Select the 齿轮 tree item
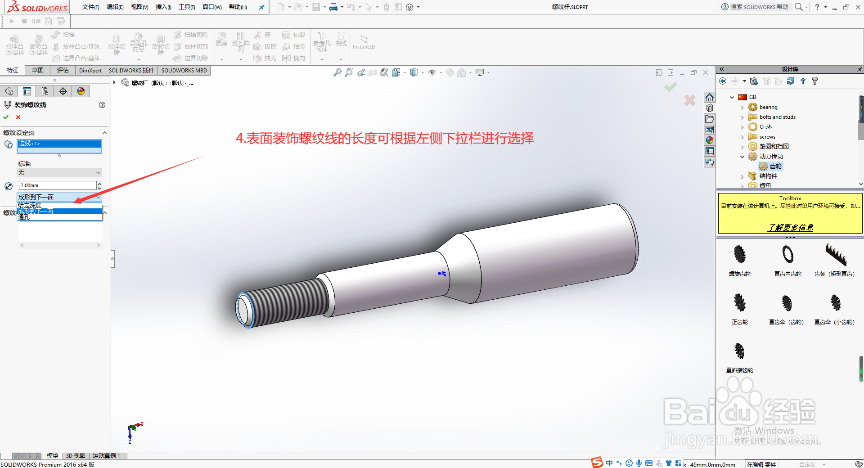The image size is (864, 468). click(776, 166)
